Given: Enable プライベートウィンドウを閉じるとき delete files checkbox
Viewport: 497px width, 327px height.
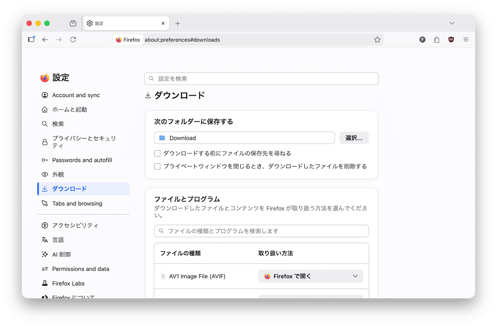Looking at the screenshot, I should click(157, 166).
